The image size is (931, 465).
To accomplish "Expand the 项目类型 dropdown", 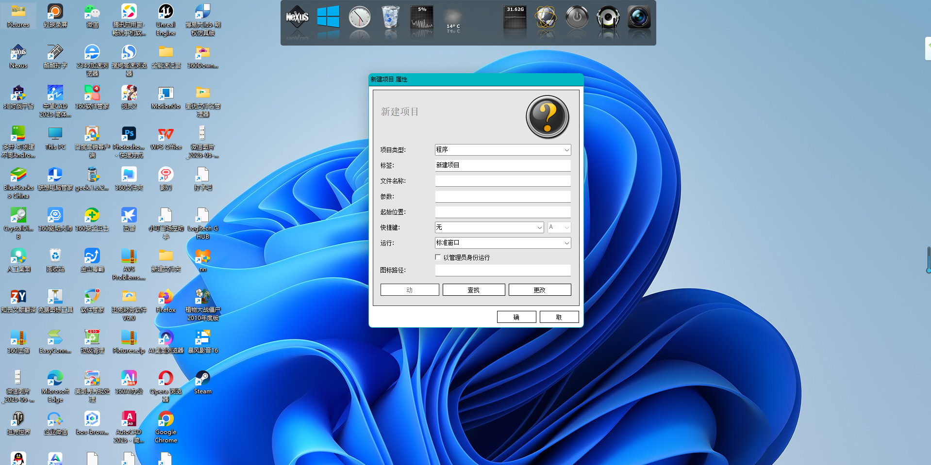I will 503,150.
